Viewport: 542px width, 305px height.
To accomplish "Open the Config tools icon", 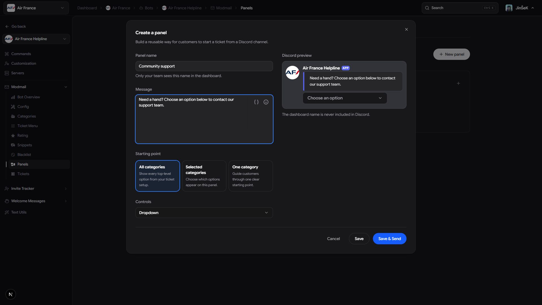I will tap(13, 107).
